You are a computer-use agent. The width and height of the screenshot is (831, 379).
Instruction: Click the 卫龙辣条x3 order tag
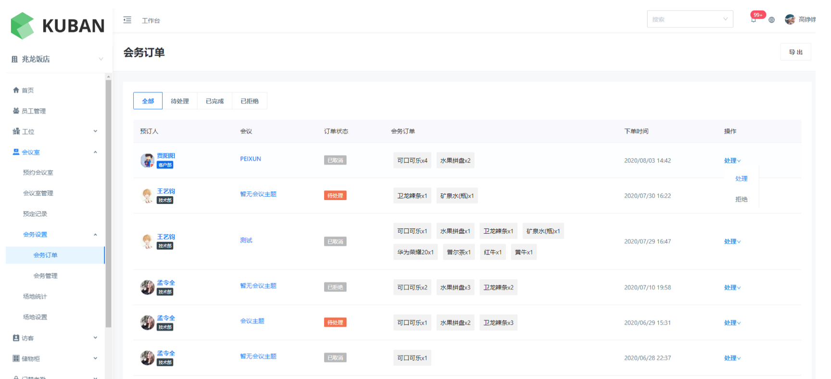click(x=499, y=323)
